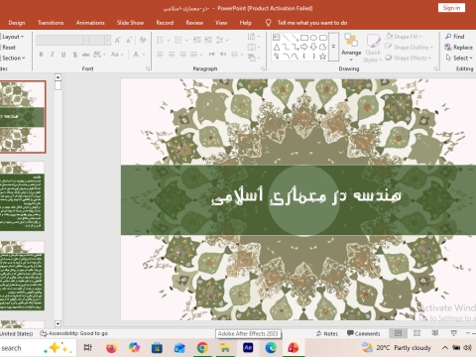Expand the Shapes gallery
The width and height of the screenshot is (476, 357).
pyautogui.click(x=333, y=47)
